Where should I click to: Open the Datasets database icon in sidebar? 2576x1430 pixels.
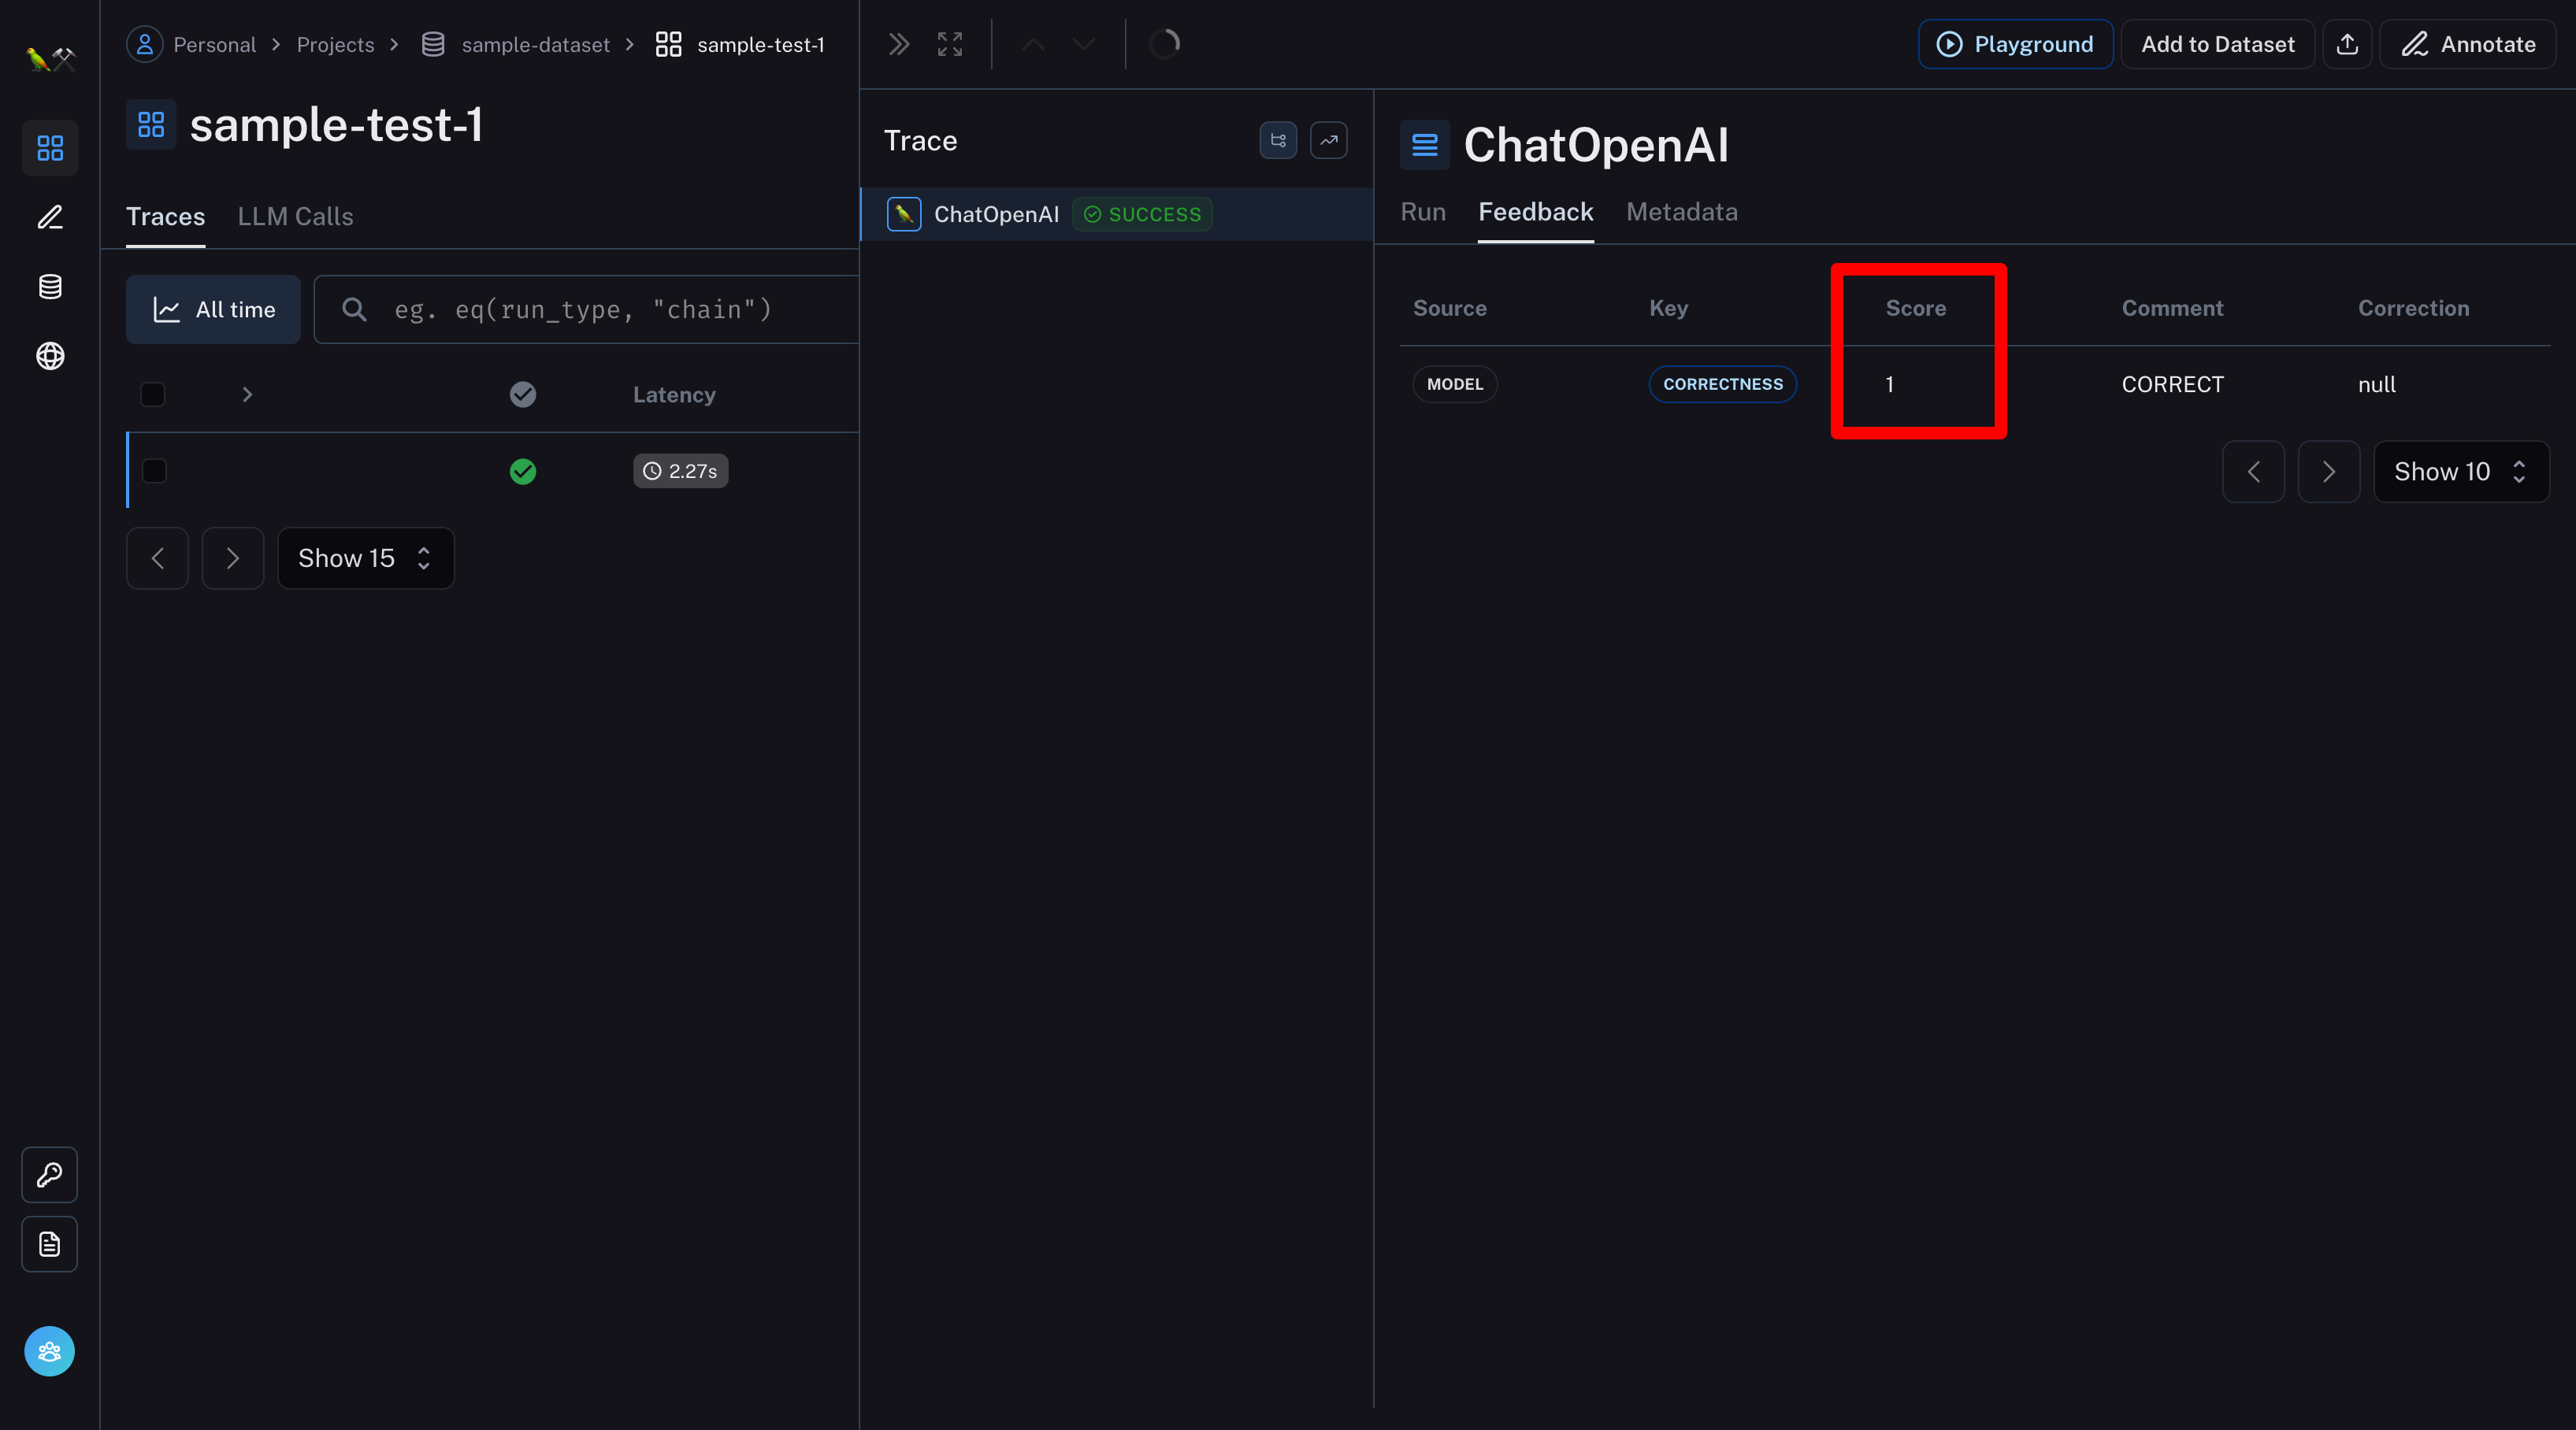pos(50,287)
